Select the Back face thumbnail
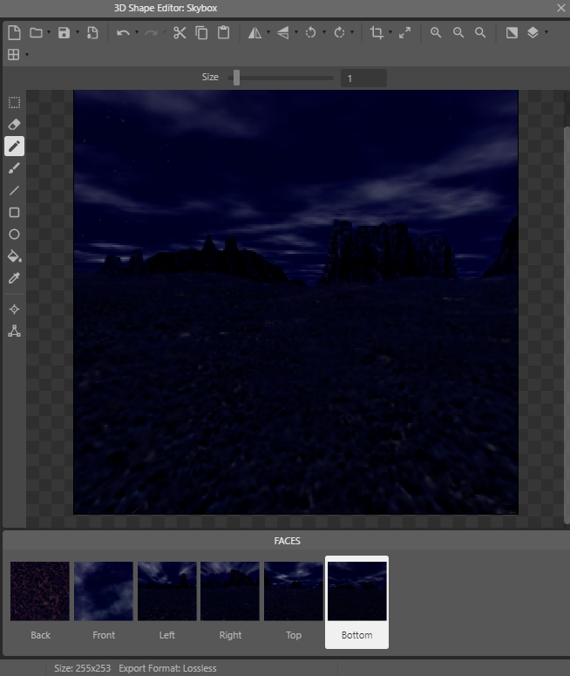 click(40, 591)
